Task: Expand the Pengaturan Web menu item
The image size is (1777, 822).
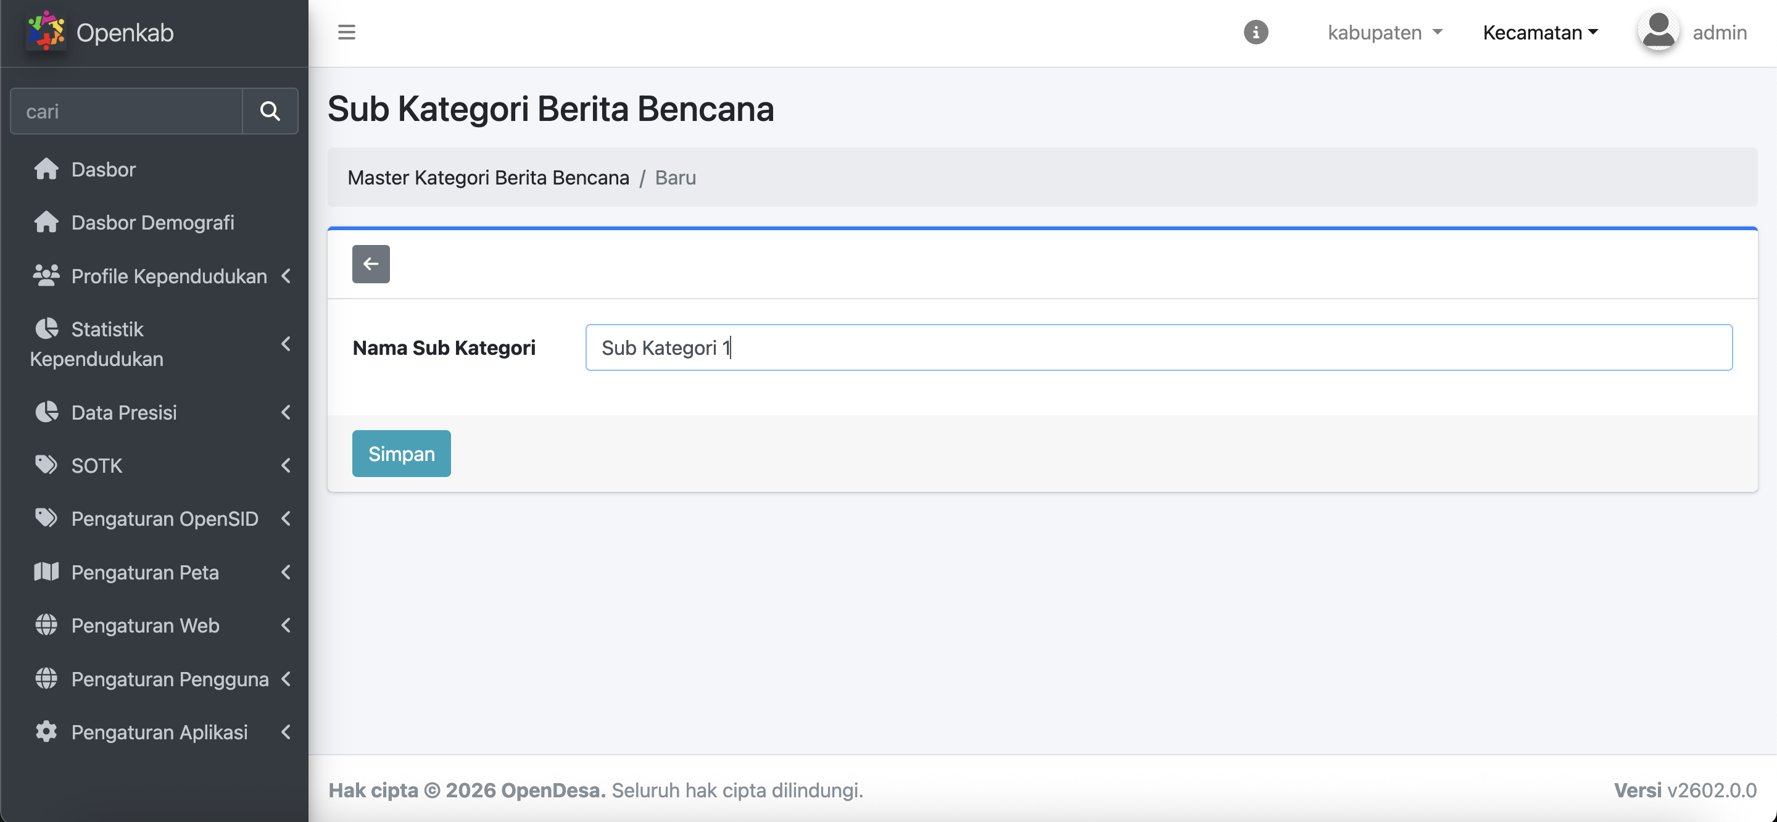Action: 145,625
